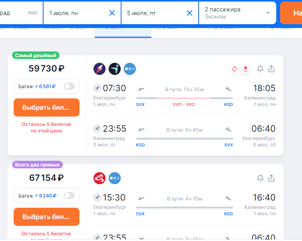Clear the 1 июля departure date
The height and width of the screenshot is (241, 302).
click(x=112, y=13)
